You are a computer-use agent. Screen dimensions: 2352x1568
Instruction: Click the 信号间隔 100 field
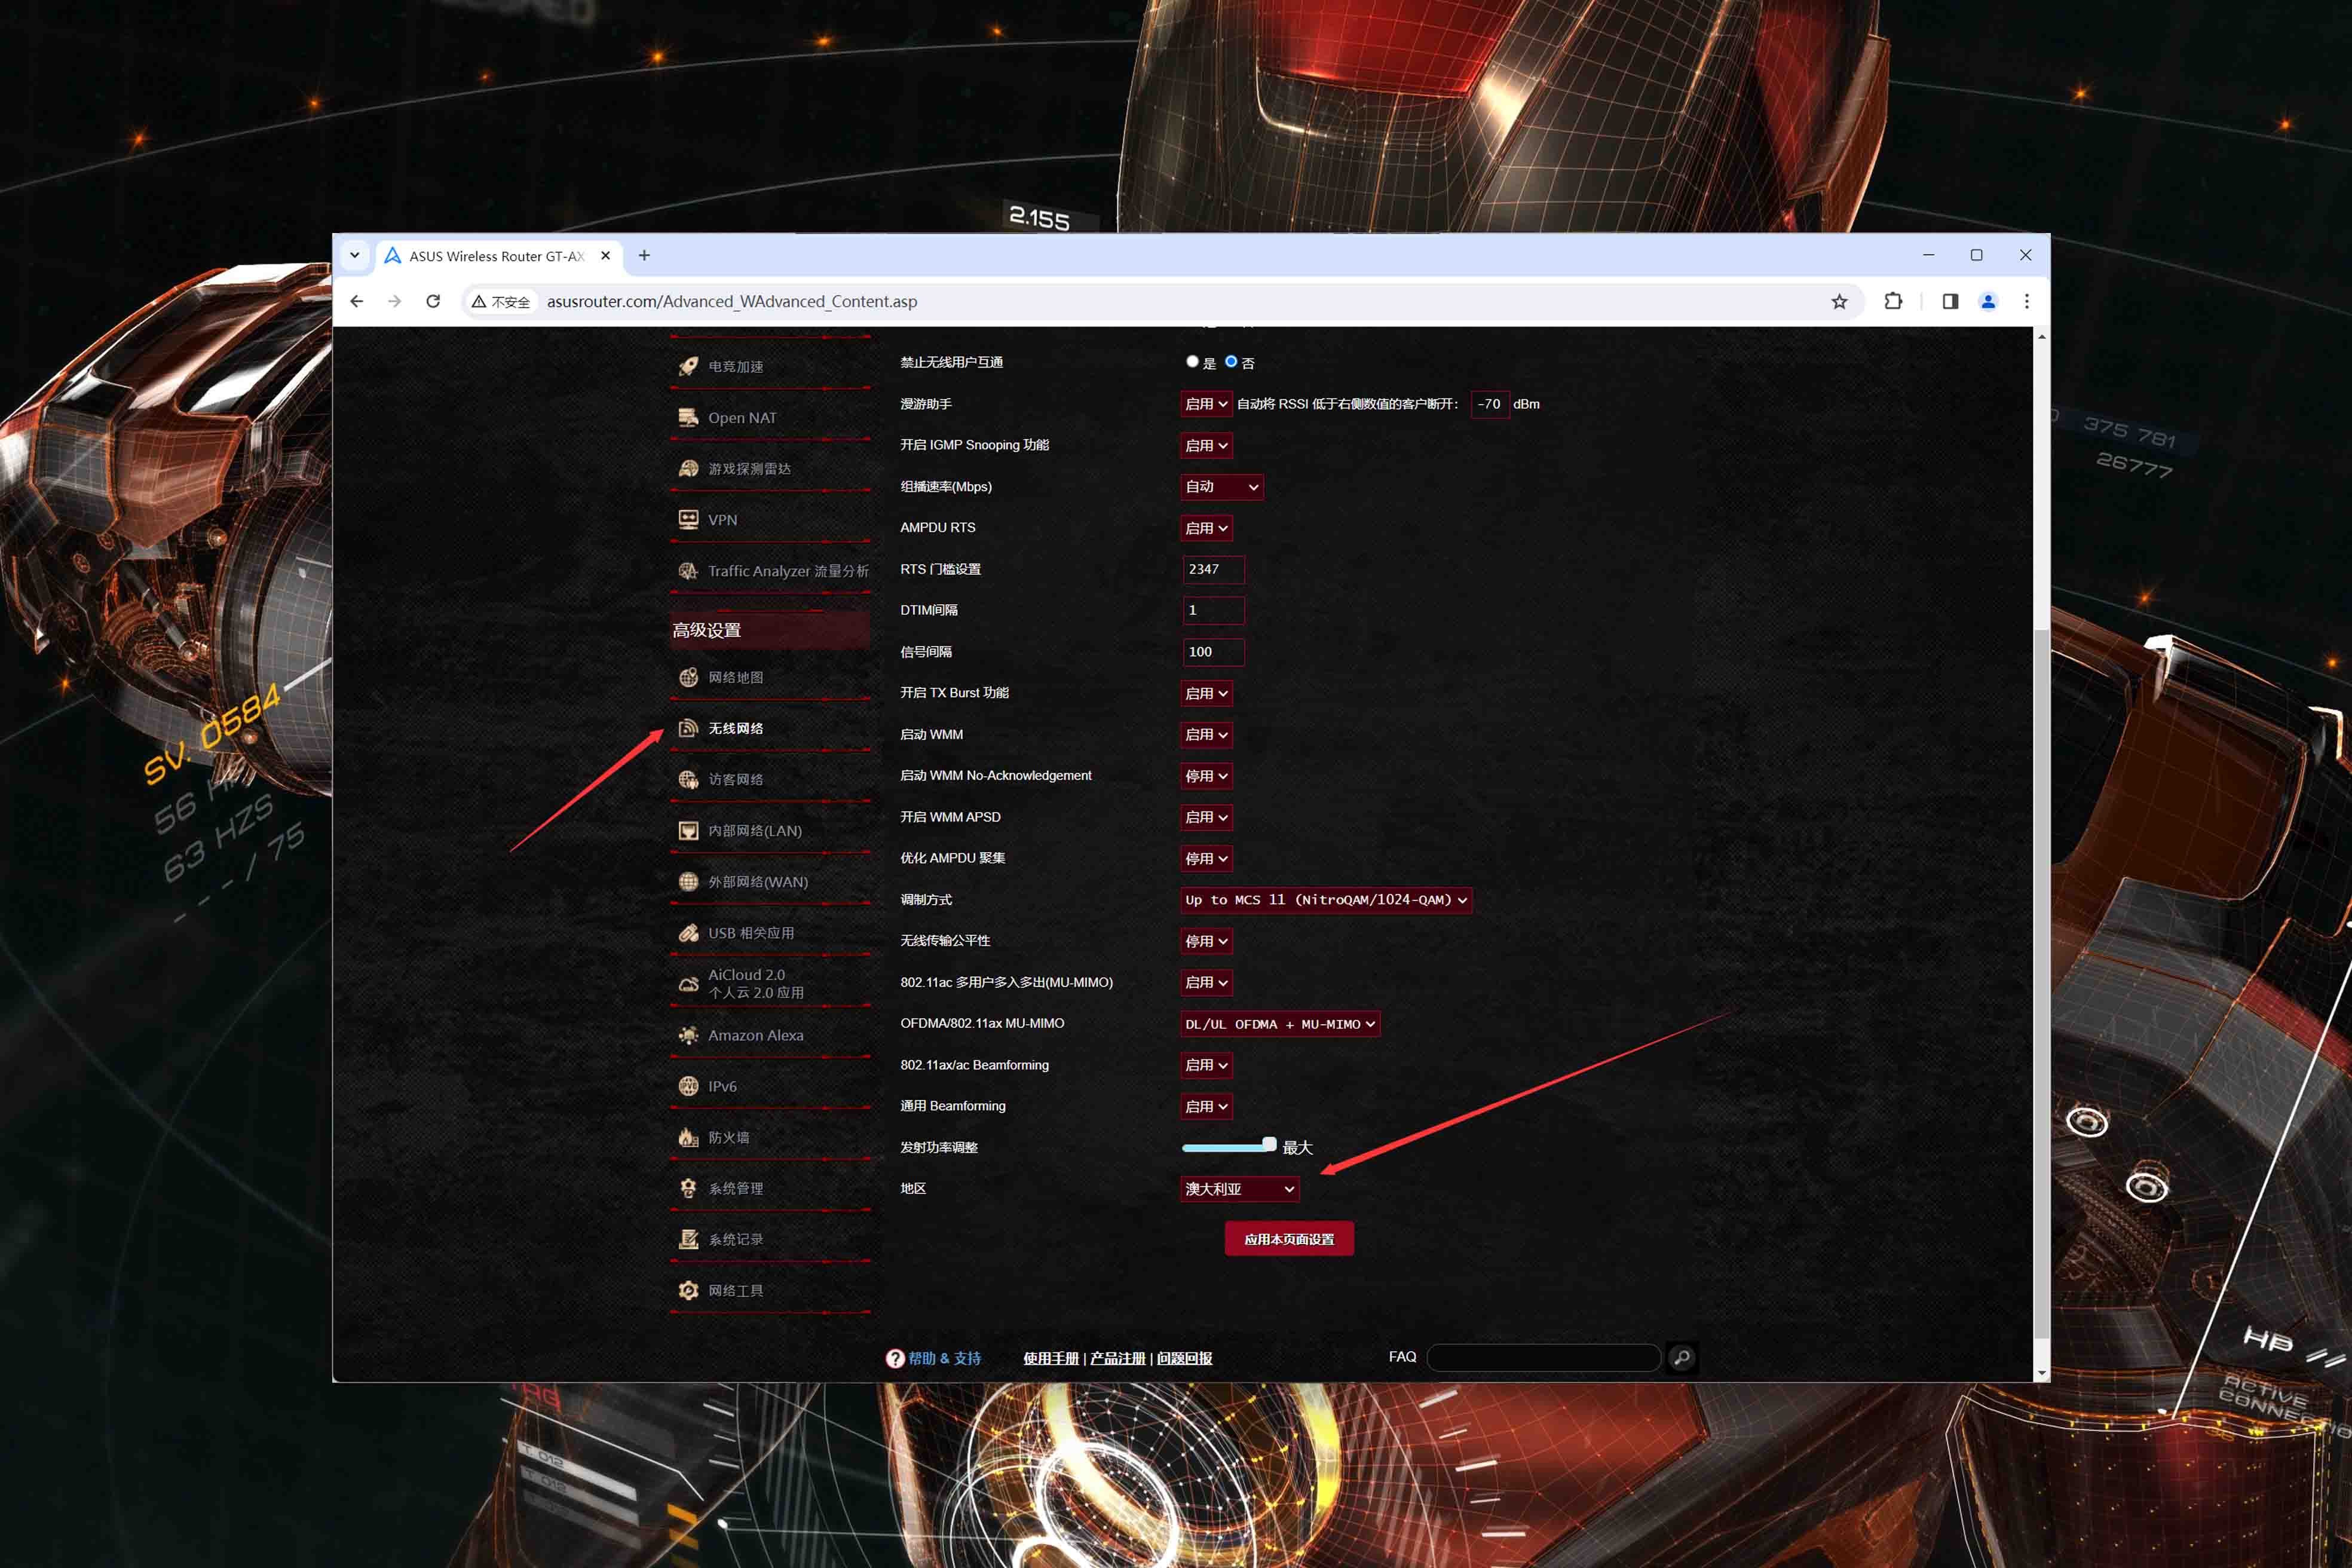[1213, 652]
